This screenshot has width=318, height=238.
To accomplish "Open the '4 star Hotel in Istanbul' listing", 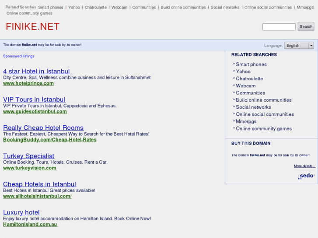I will coord(36,71).
